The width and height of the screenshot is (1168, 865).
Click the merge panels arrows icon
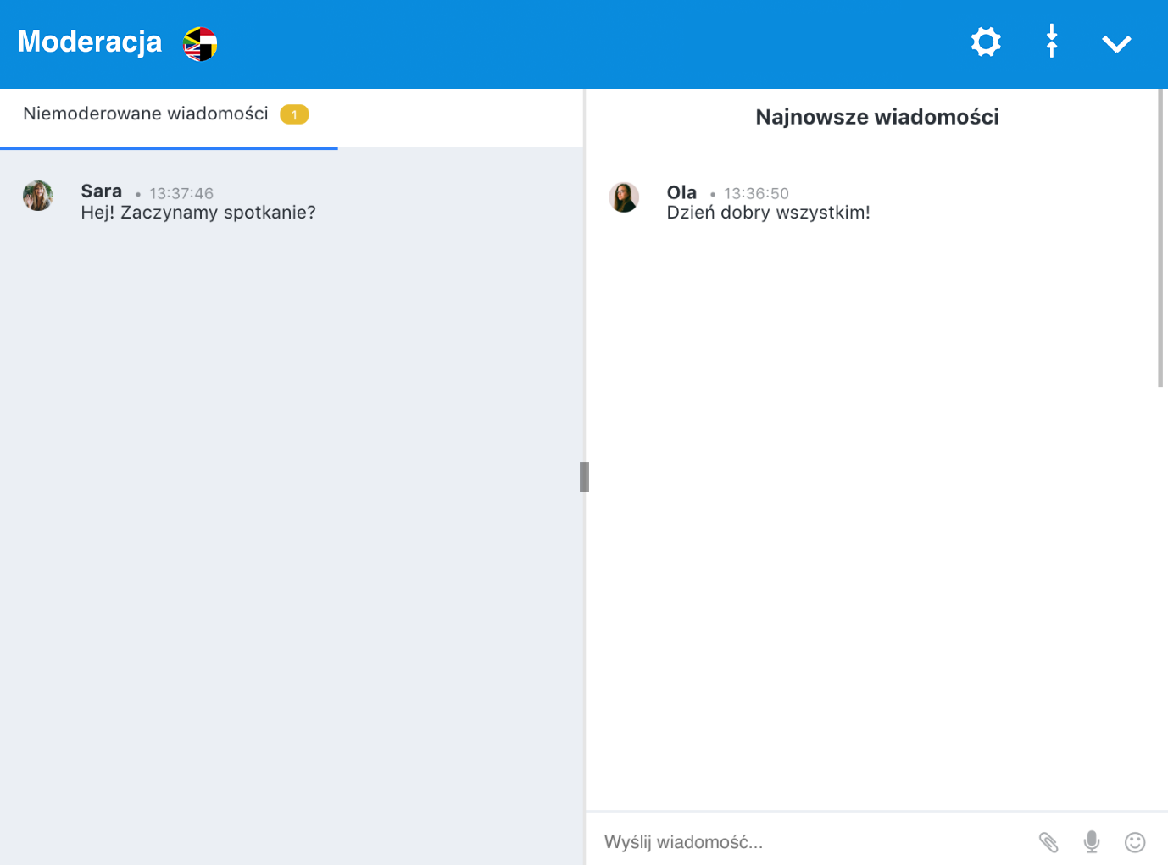[x=1051, y=42]
